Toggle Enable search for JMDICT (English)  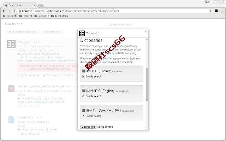[83, 76]
